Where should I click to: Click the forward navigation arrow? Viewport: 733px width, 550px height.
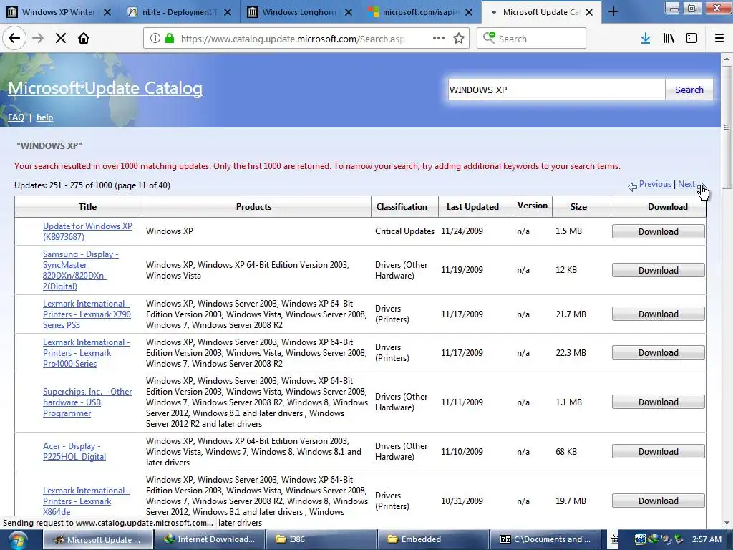[38, 39]
